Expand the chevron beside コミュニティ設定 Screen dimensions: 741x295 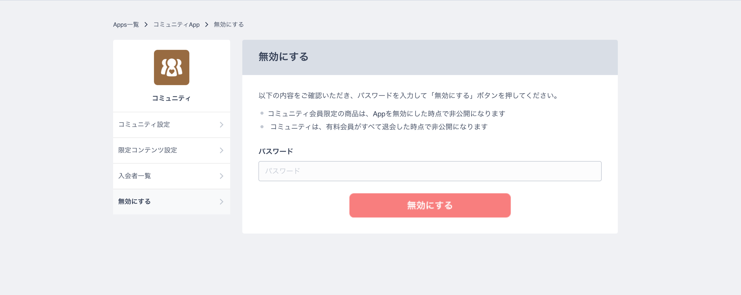(221, 125)
